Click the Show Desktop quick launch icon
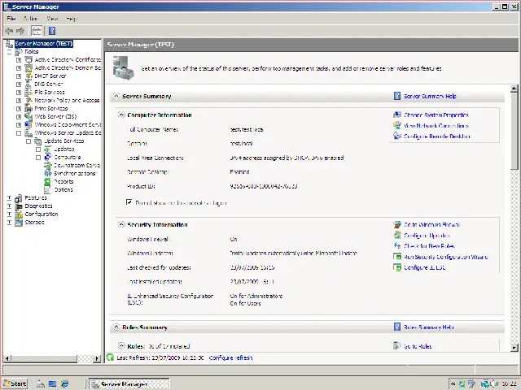This screenshot has width=521, height=390. (52, 383)
